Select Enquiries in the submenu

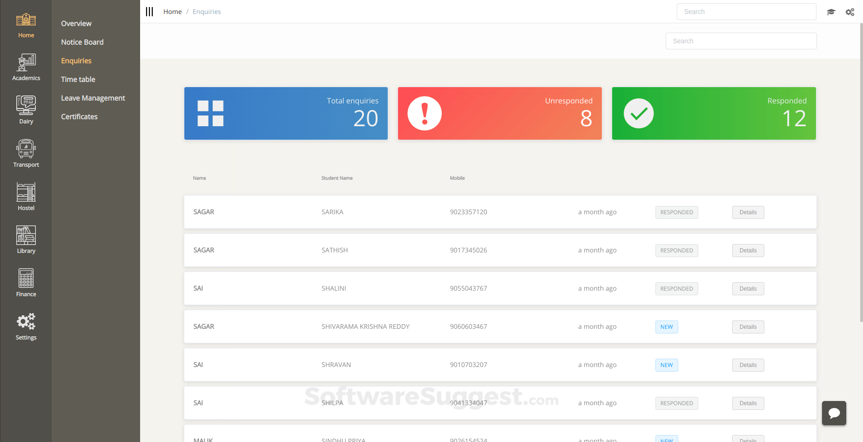(x=76, y=61)
